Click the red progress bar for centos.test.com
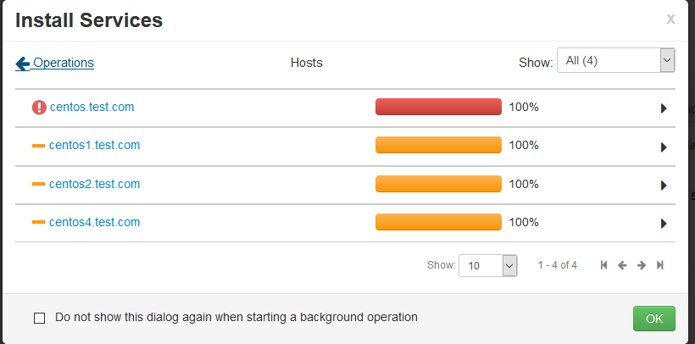This screenshot has height=344, width=695. click(438, 107)
